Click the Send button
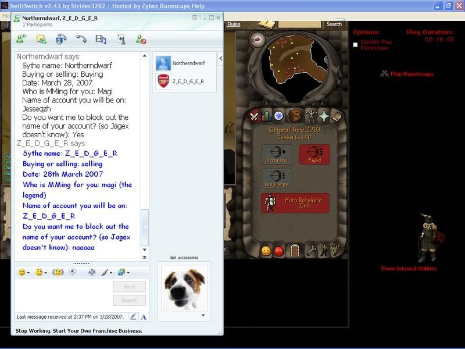Viewport: 465px width, 349px height. coord(129,287)
